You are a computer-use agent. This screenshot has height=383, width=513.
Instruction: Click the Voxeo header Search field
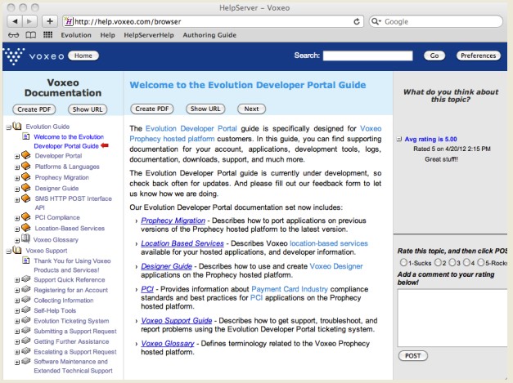point(367,56)
